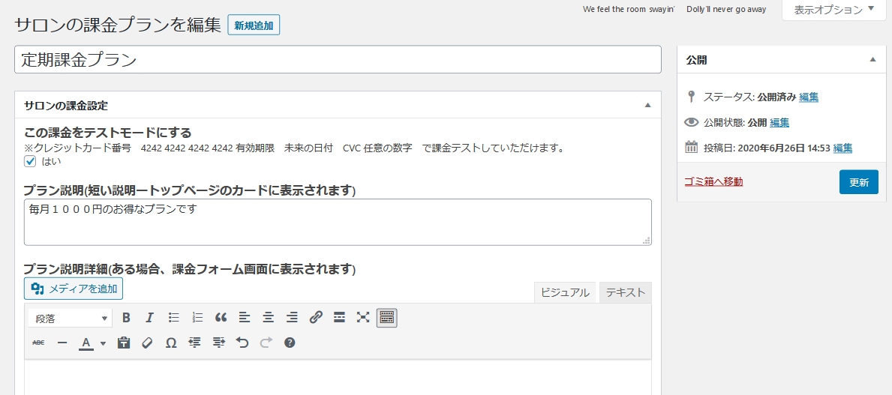892x395 pixels.
Task: Click the "We feel the room swayin'" text
Action: pyautogui.click(x=629, y=9)
